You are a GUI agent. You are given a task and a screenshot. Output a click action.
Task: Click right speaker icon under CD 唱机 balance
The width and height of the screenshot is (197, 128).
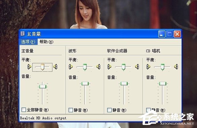176,67
